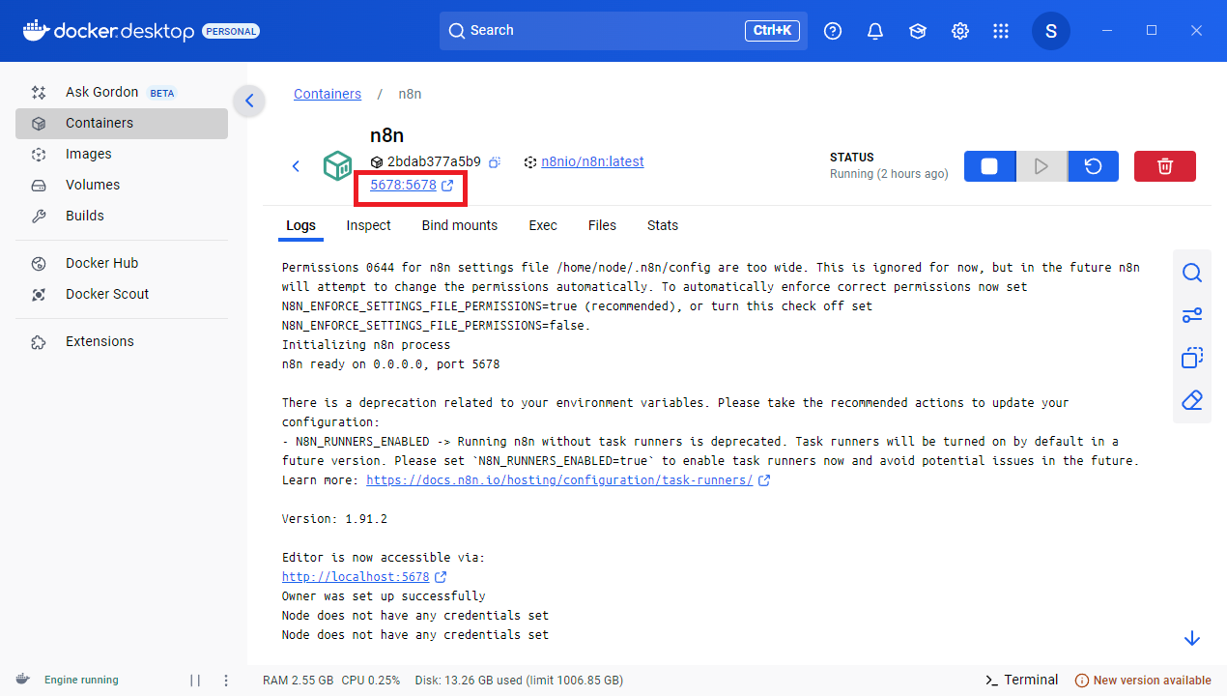Open Docker Hub from the sidebar
1227x696 pixels.
point(122,264)
